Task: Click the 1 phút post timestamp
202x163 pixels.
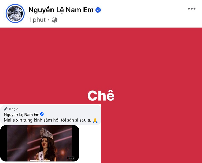Action: 37,20
